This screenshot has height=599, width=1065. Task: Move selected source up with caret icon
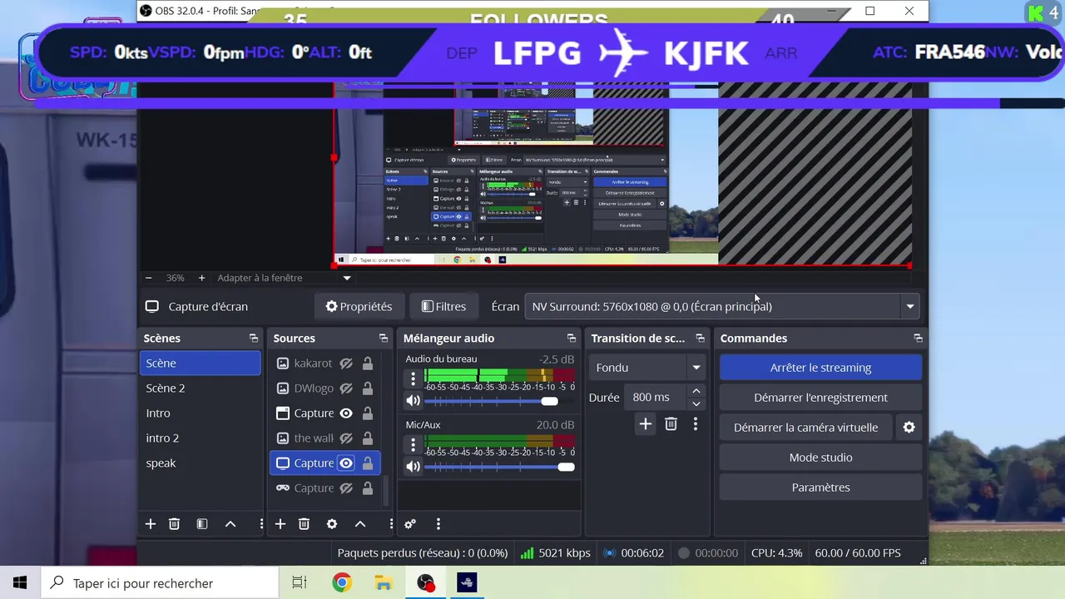point(360,524)
